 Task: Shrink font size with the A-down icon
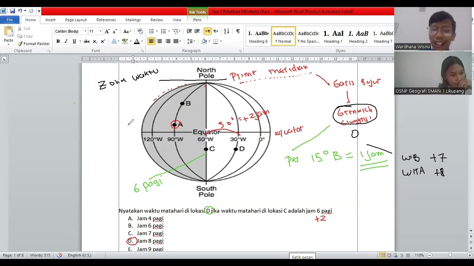pyautogui.click(x=115, y=31)
